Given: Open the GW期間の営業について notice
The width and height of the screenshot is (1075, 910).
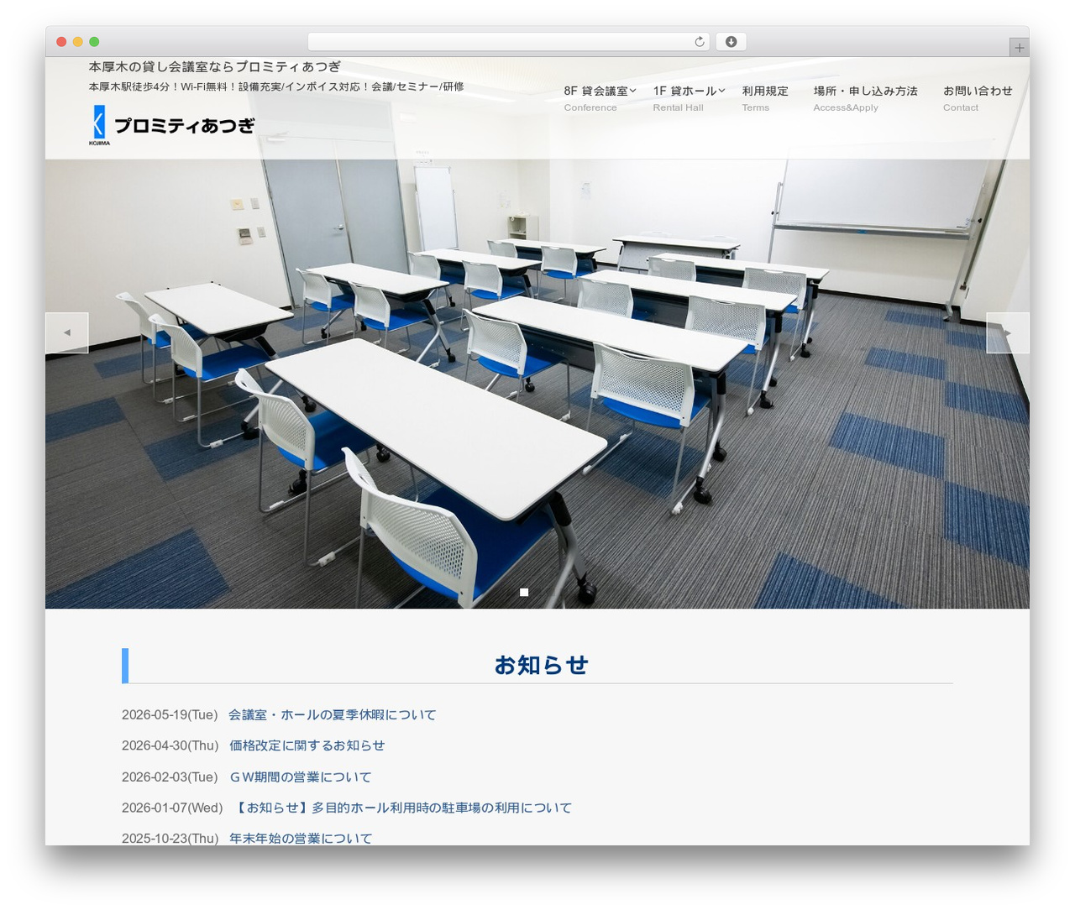Looking at the screenshot, I should (301, 777).
